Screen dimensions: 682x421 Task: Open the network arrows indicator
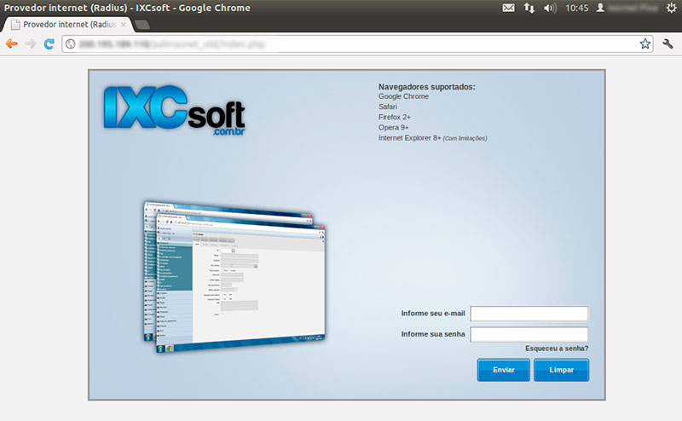529,8
